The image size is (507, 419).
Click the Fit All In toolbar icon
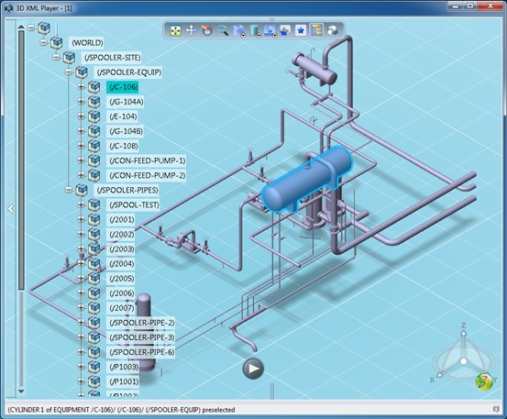pos(175,30)
